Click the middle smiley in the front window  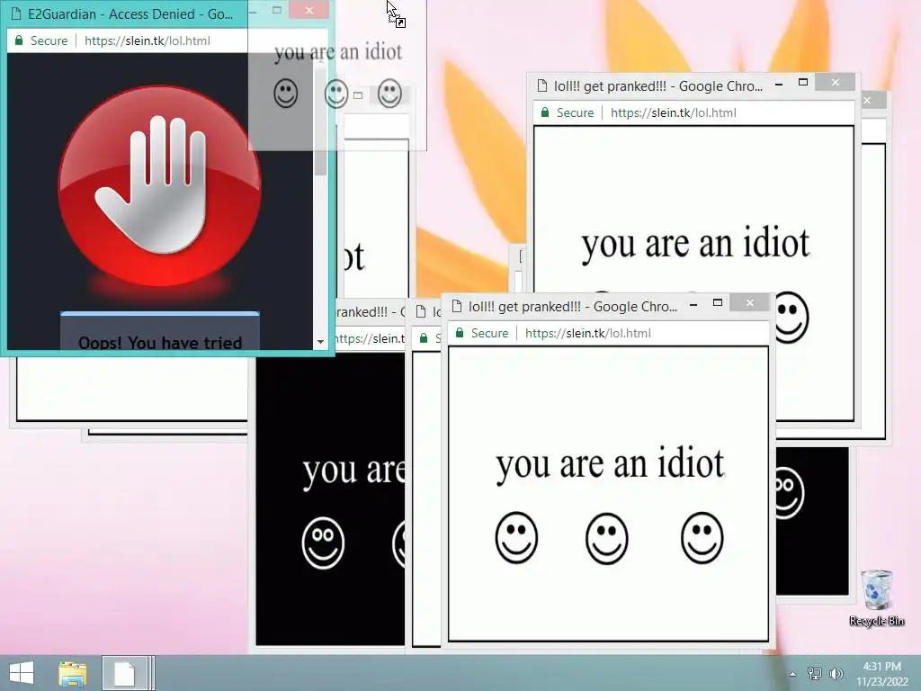click(607, 538)
